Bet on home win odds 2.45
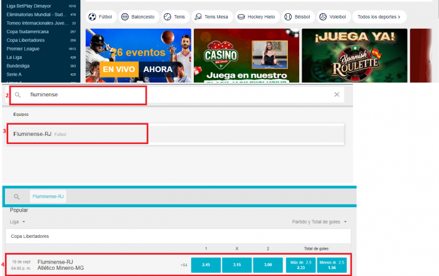This screenshot has height=276, width=439. [x=206, y=265]
